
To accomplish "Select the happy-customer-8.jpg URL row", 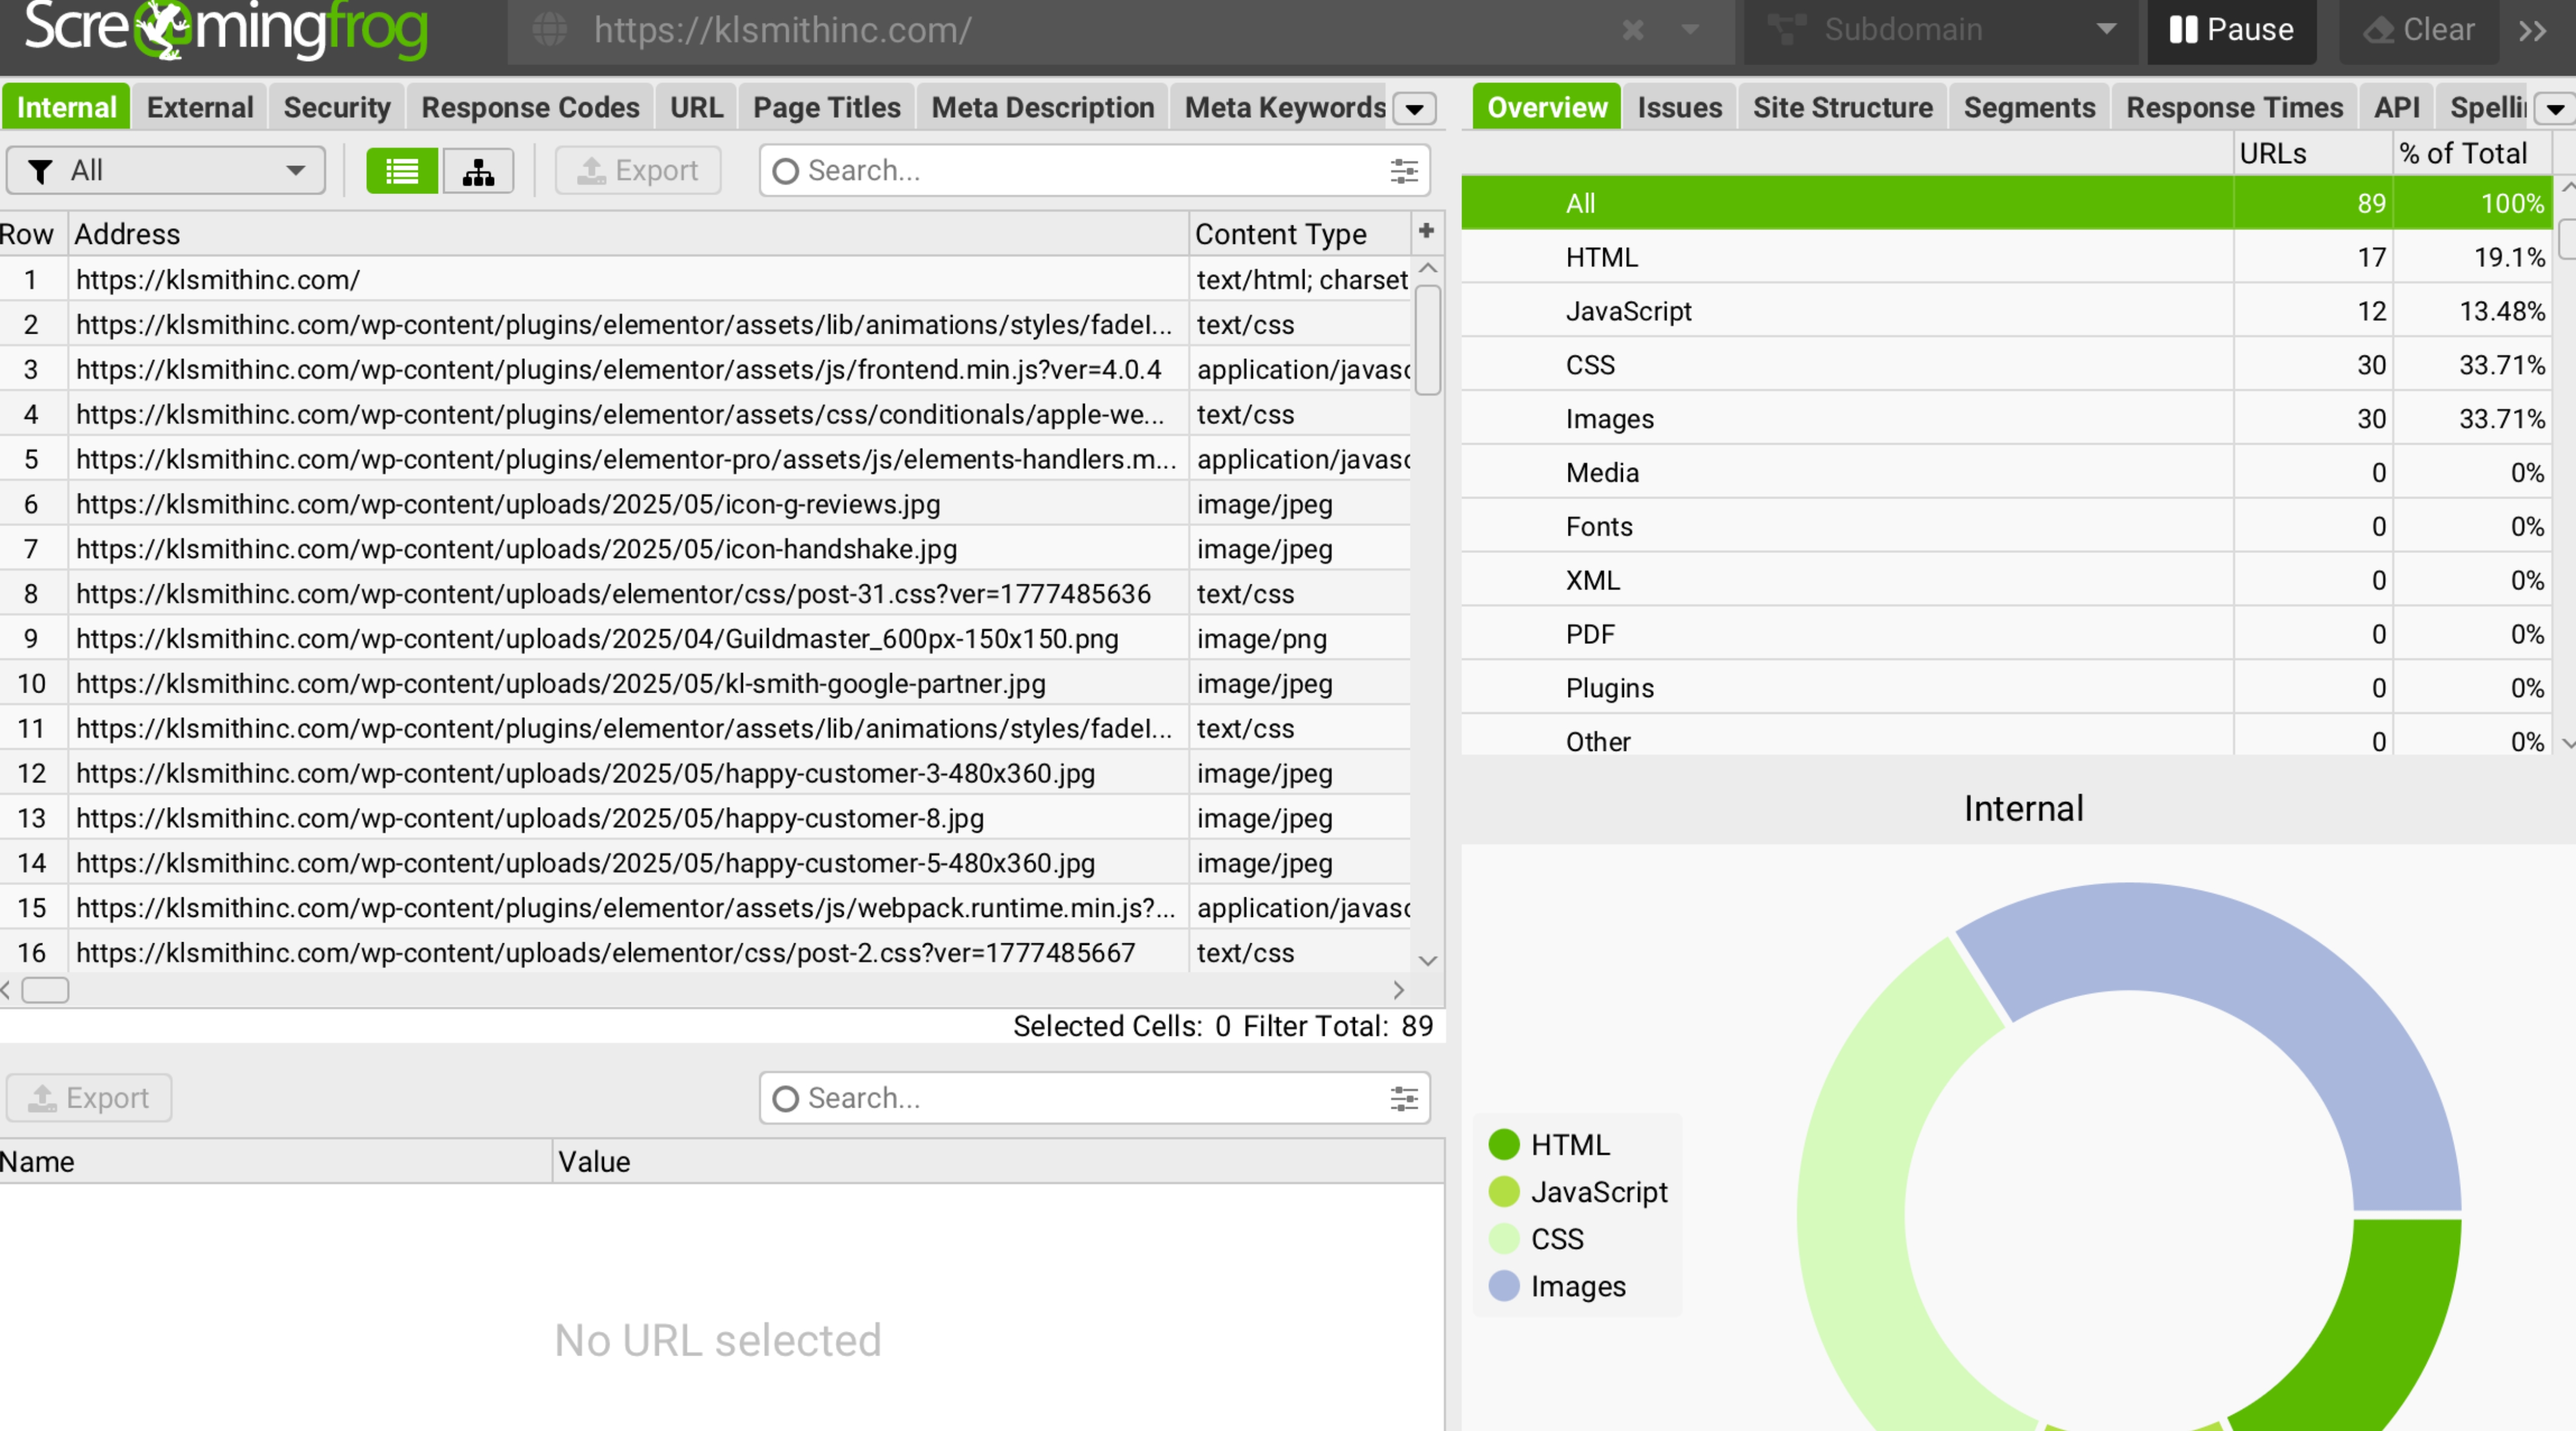I will pyautogui.click(x=705, y=818).
